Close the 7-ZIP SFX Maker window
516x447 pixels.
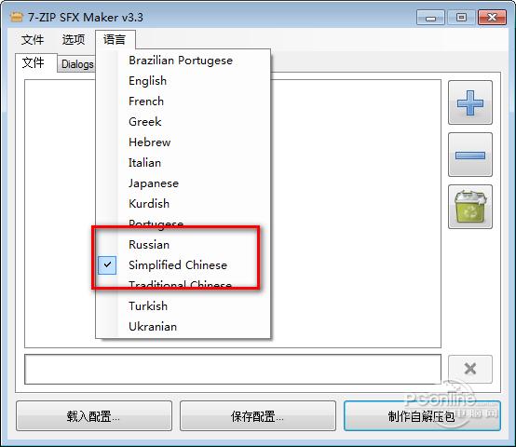492,18
